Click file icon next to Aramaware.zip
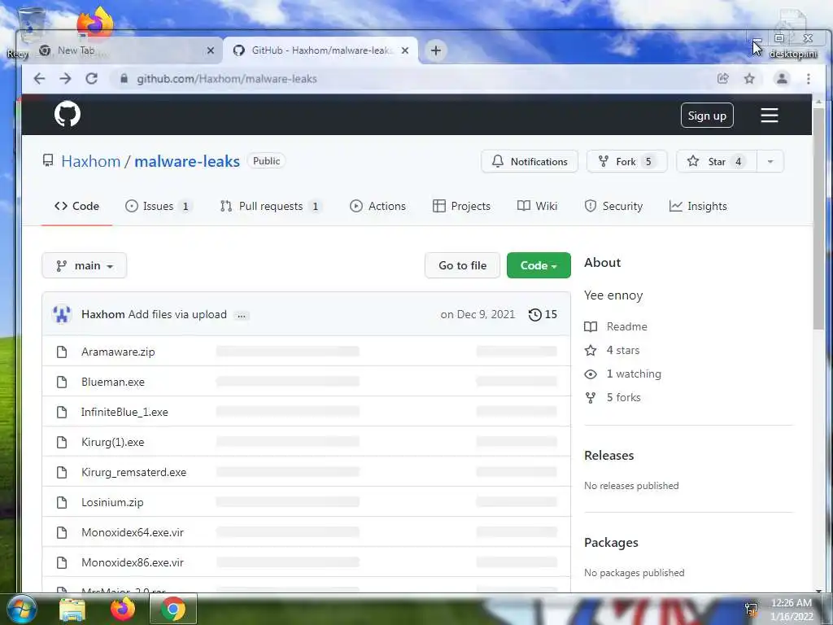 click(x=62, y=352)
